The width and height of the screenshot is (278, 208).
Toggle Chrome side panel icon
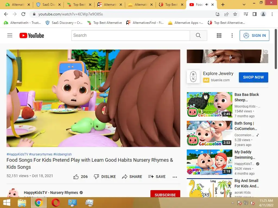pyautogui.click(x=255, y=14)
